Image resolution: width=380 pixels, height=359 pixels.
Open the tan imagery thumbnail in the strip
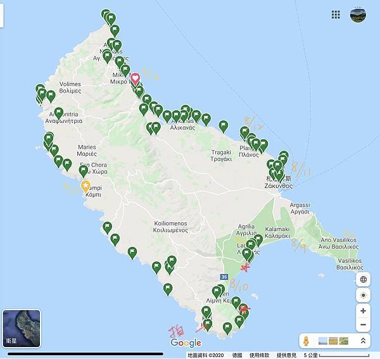coord(333,341)
